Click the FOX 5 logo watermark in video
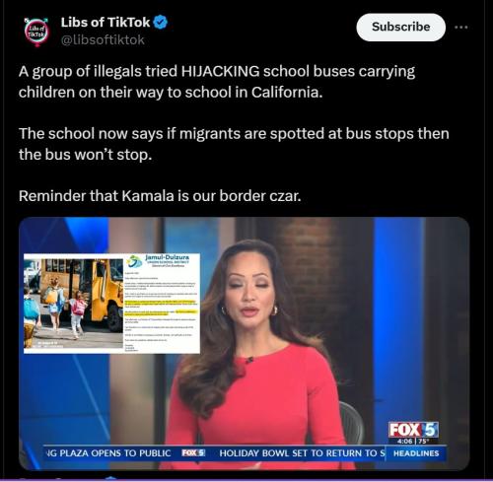 pos(413,430)
